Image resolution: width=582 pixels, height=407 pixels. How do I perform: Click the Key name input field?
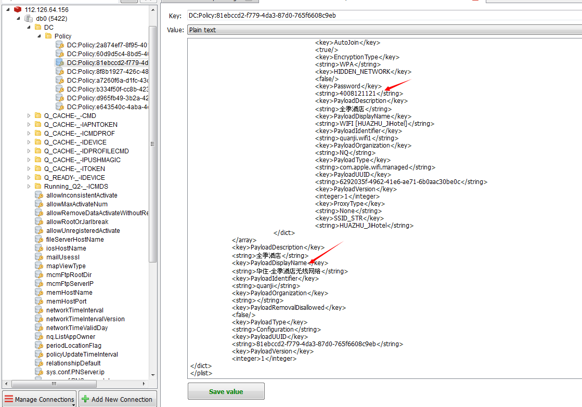click(384, 16)
